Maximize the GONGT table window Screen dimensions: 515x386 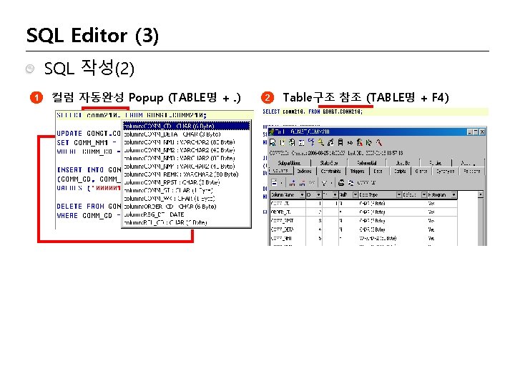[x=476, y=132]
